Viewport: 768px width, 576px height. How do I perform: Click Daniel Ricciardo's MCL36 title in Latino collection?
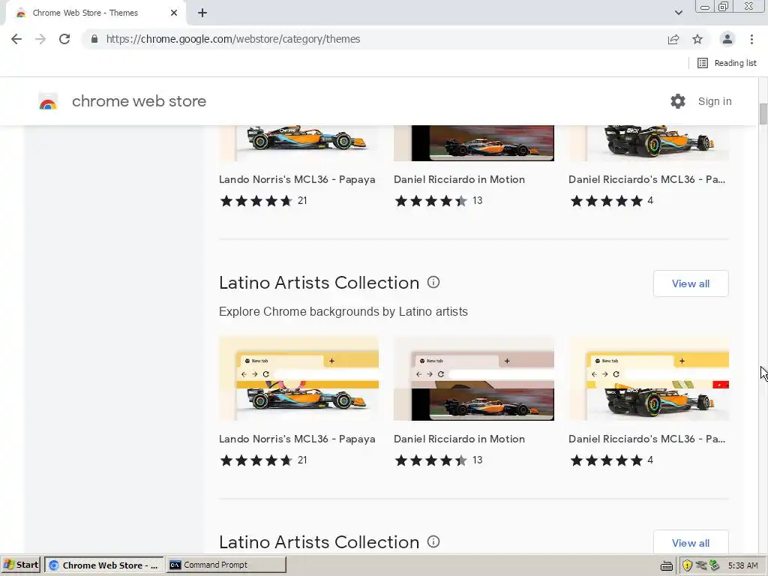pyautogui.click(x=647, y=439)
